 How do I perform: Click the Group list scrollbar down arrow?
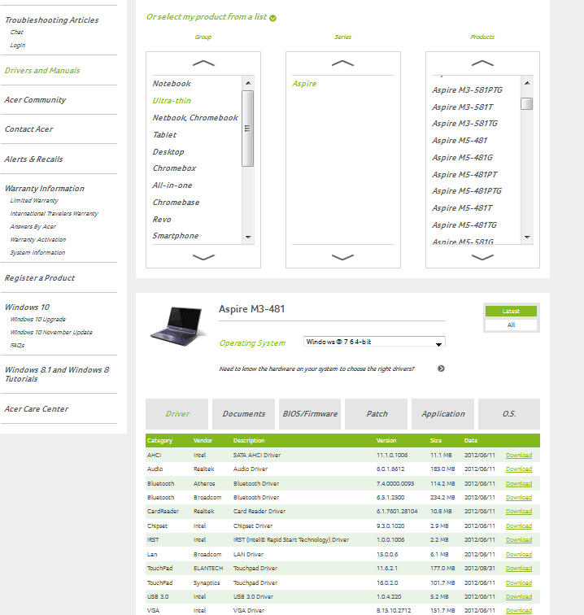248,238
